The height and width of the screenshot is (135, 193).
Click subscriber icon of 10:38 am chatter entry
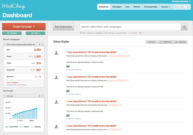[x=56, y=102]
